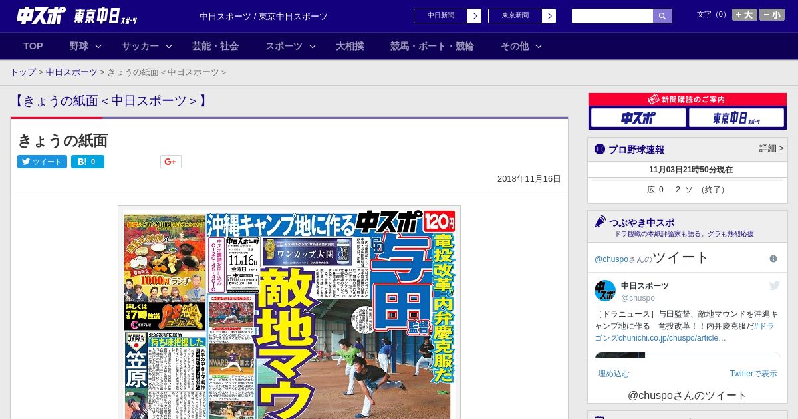
Task: Click the 広 0 − 2 ソ score row
Action: [688, 190]
